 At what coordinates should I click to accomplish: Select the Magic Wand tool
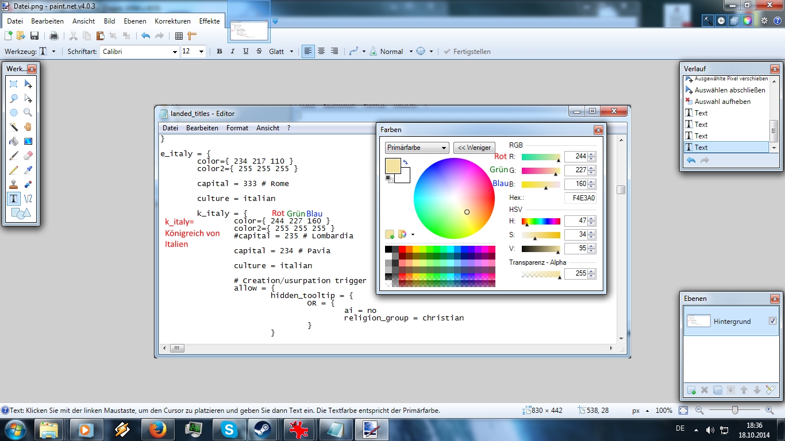14,127
